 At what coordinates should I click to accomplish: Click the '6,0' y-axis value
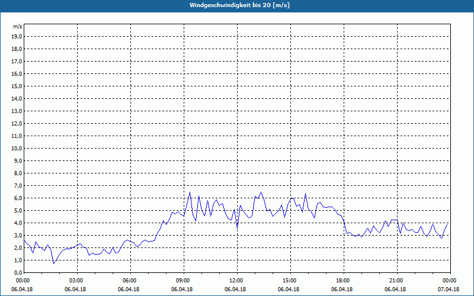18,198
